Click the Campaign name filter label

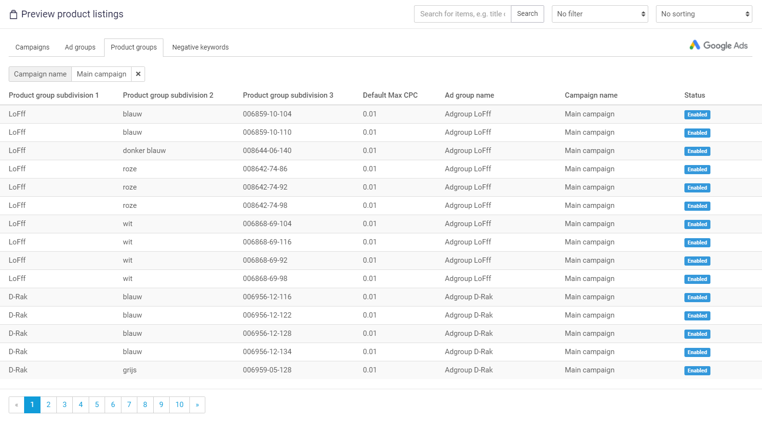click(40, 74)
